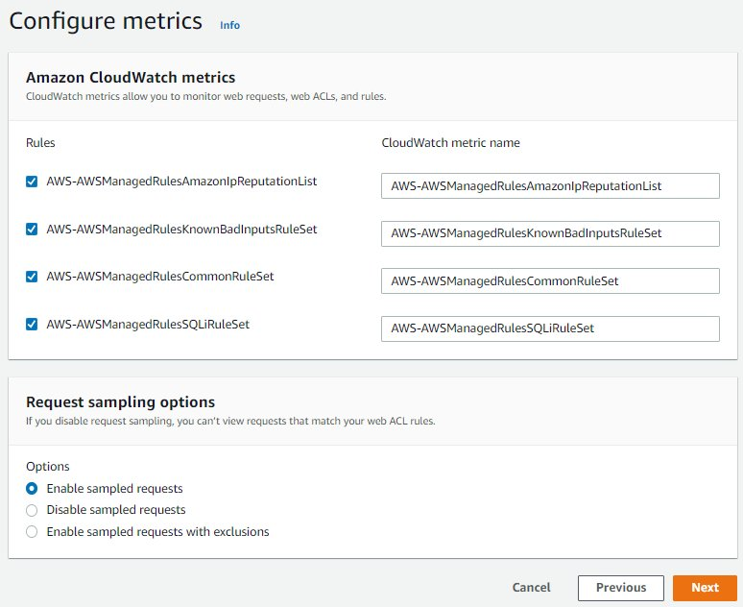This screenshot has width=743, height=607.
Task: Select Disable sampled requests option
Action: 32,510
